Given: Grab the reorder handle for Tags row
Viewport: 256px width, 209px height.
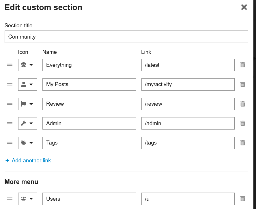Looking at the screenshot, I should (10, 143).
